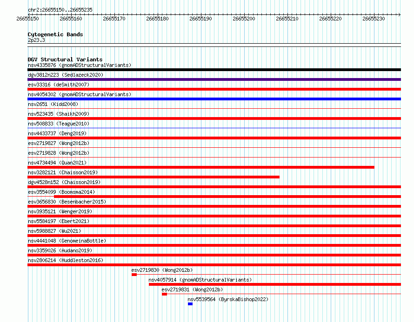This screenshot has width=414, height=322.
Task: Click ruler position 26655170
Action: click(x=114, y=19)
